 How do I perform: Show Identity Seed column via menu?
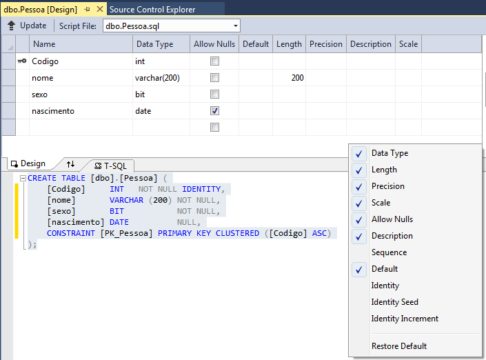tap(394, 302)
